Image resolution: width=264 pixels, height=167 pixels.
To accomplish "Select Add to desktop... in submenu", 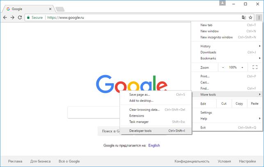I will pos(156,101).
